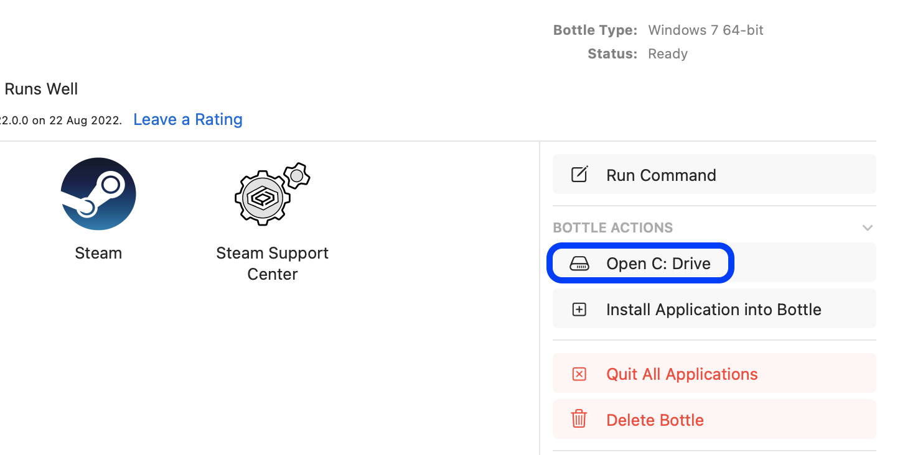Image resolution: width=900 pixels, height=455 pixels.
Task: Follow the Leave a Rating link
Action: (188, 119)
